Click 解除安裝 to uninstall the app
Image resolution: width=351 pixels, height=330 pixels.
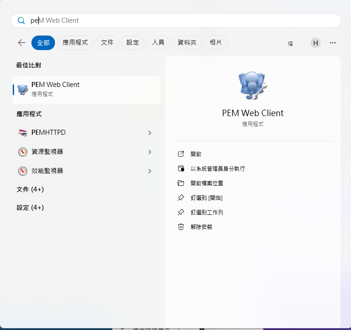coord(201,227)
